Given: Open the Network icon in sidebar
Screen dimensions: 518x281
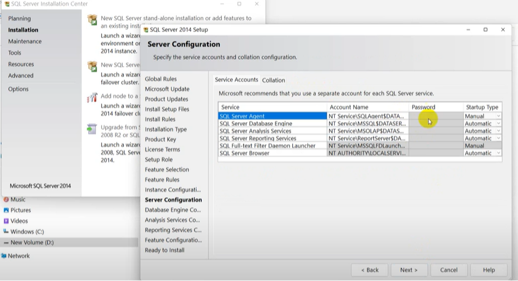Looking at the screenshot, I should click(4, 256).
